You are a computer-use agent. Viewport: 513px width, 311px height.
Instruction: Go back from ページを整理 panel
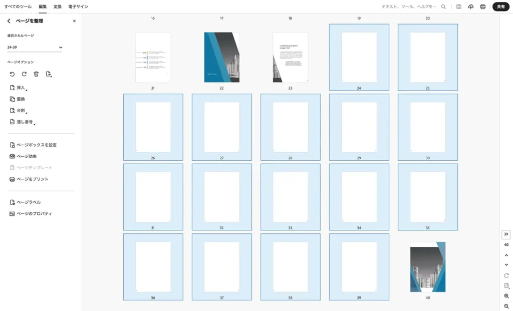point(9,21)
